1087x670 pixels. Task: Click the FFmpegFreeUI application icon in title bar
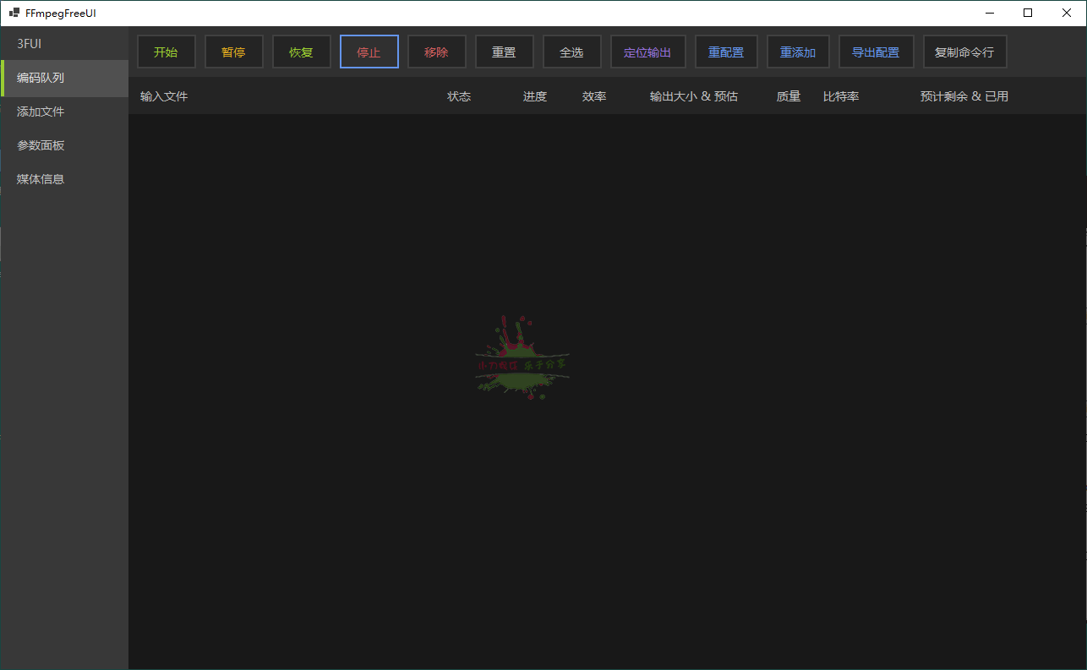14,13
